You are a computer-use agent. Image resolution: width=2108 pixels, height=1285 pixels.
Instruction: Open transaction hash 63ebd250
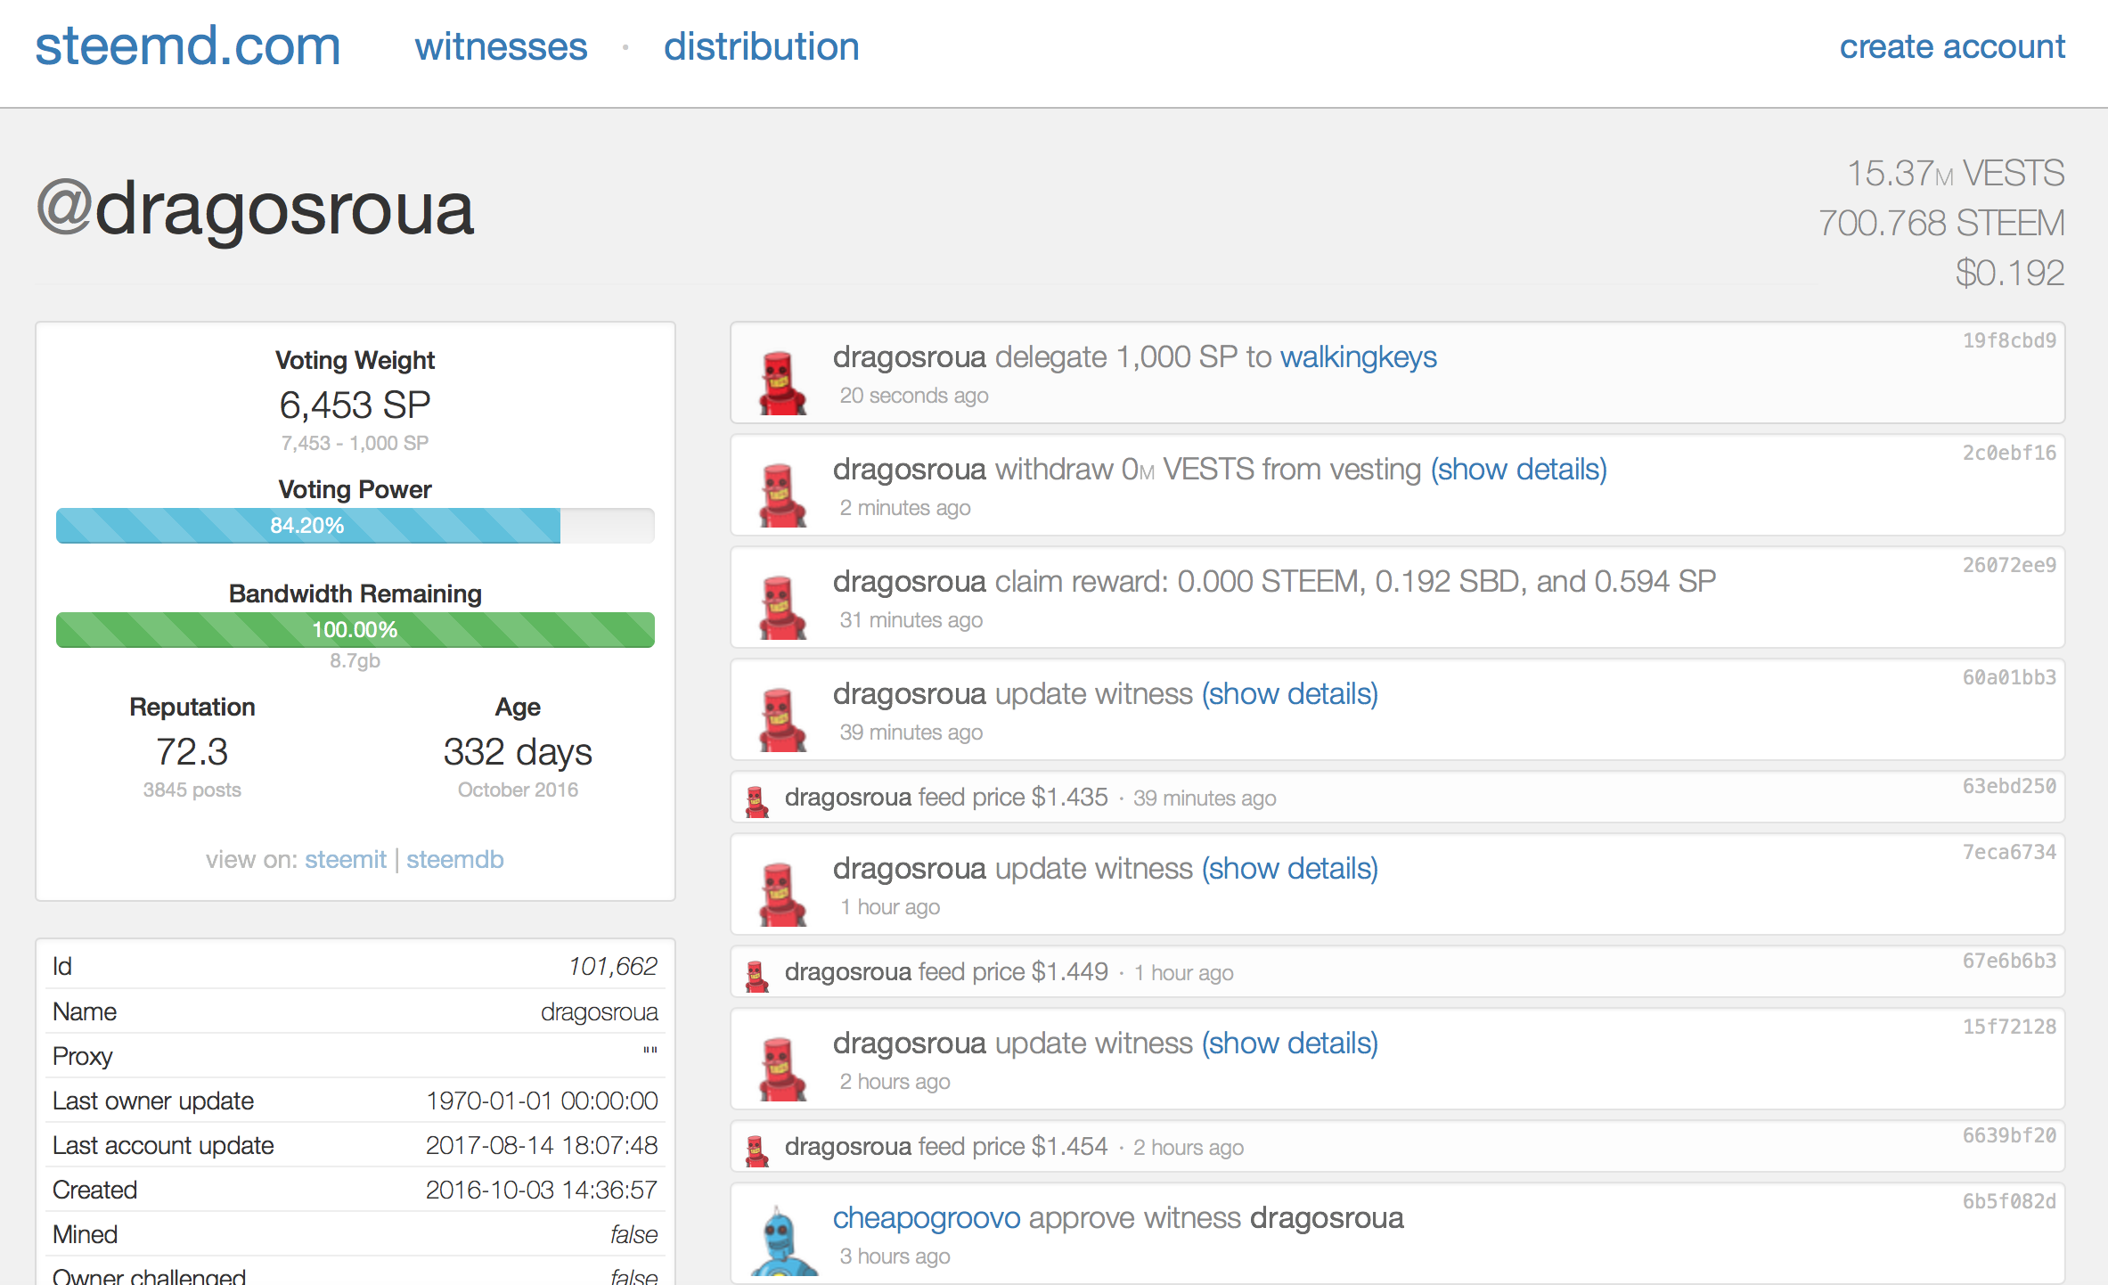(2009, 786)
